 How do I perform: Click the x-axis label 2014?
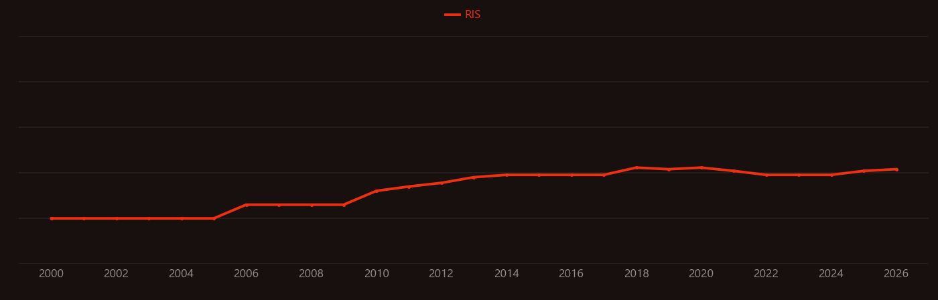507,274
